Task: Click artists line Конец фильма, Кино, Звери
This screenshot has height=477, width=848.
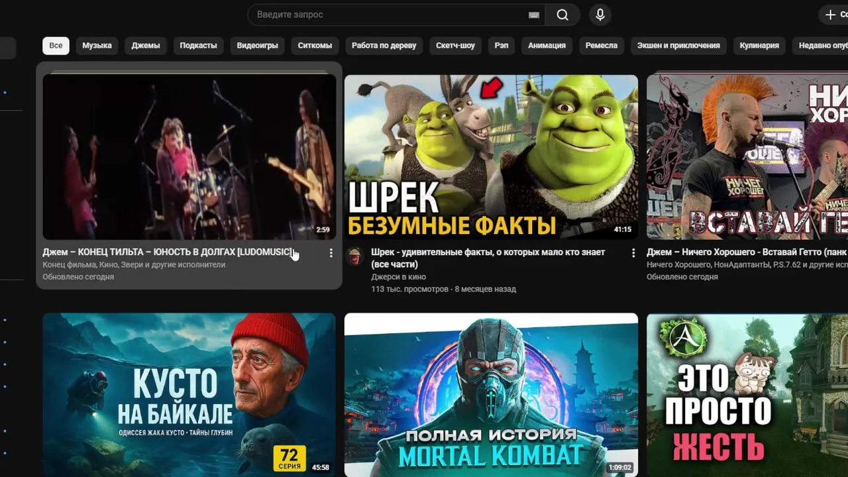Action: click(x=134, y=265)
